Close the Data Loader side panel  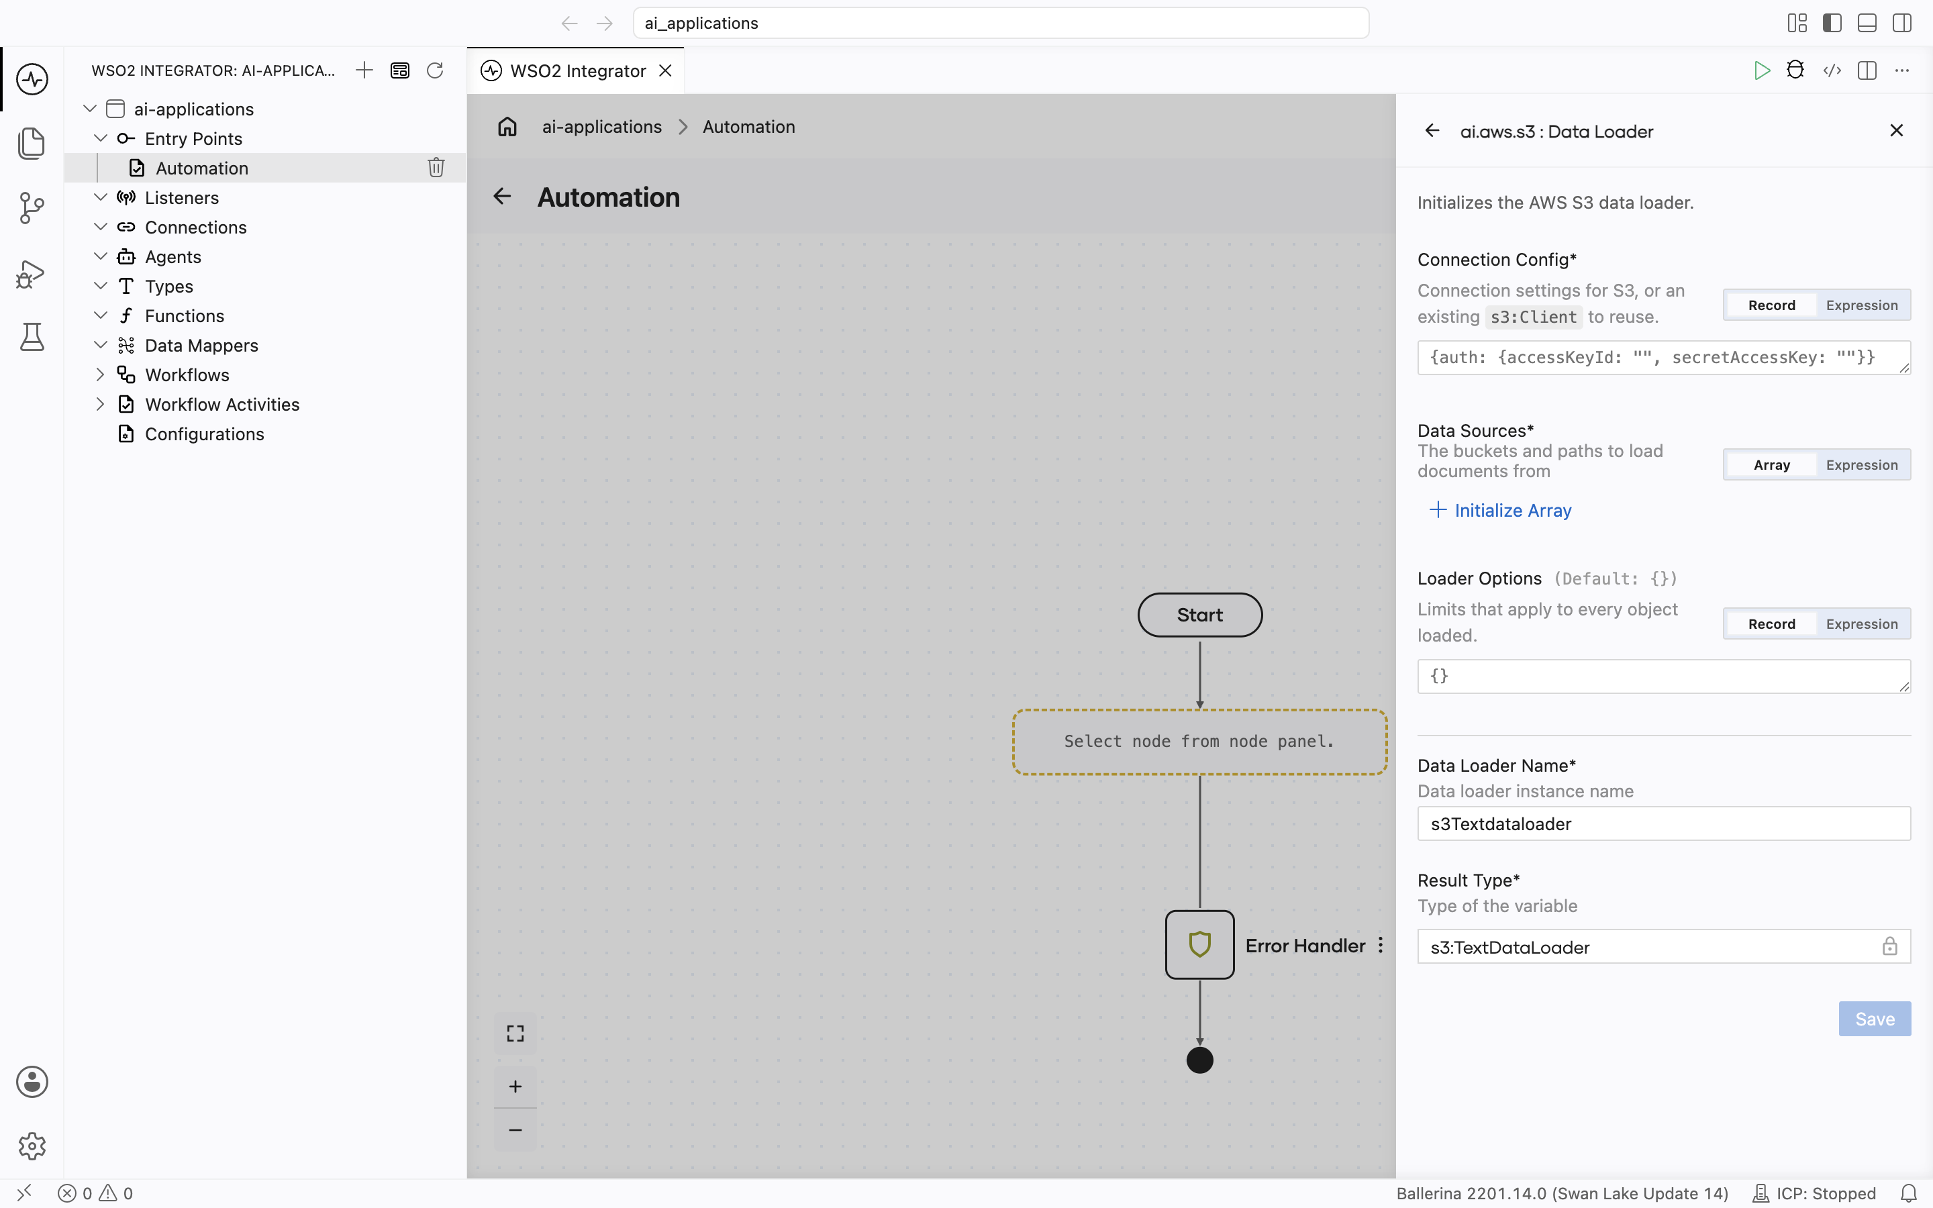click(1897, 130)
